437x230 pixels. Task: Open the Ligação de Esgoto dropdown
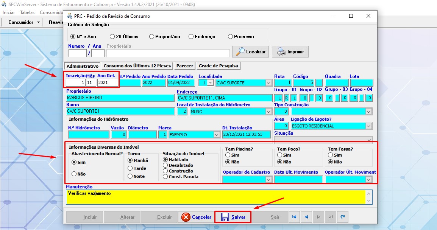tap(368, 126)
